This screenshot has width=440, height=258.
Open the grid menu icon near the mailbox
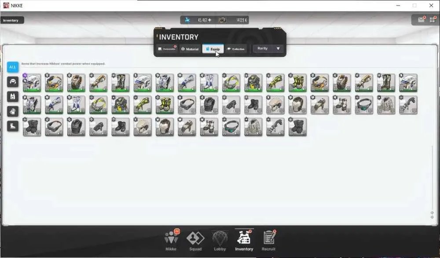[x=433, y=20]
